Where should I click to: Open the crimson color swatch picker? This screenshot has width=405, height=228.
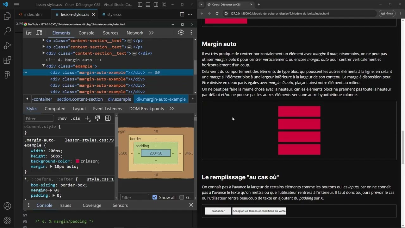coord(78,161)
